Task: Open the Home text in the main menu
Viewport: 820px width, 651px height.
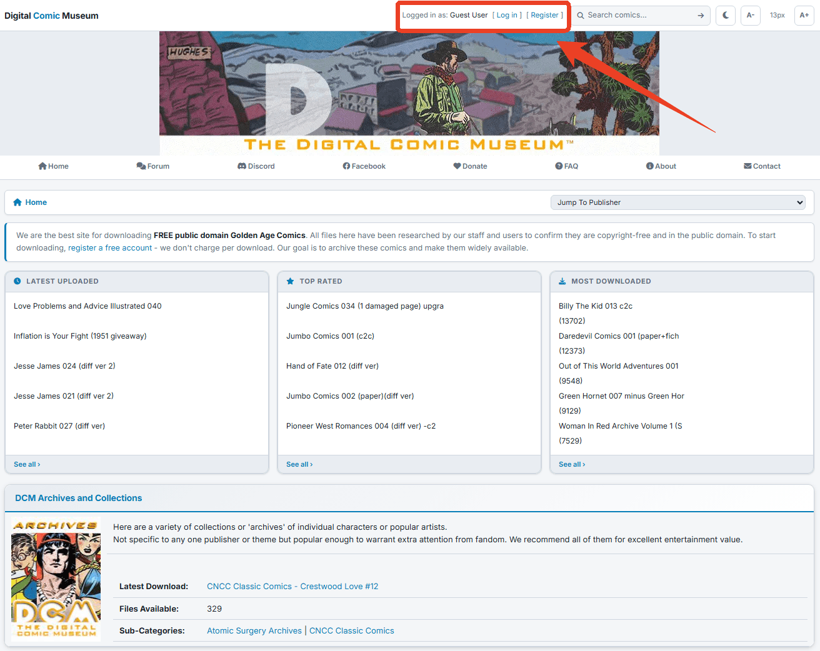Action: [58, 166]
